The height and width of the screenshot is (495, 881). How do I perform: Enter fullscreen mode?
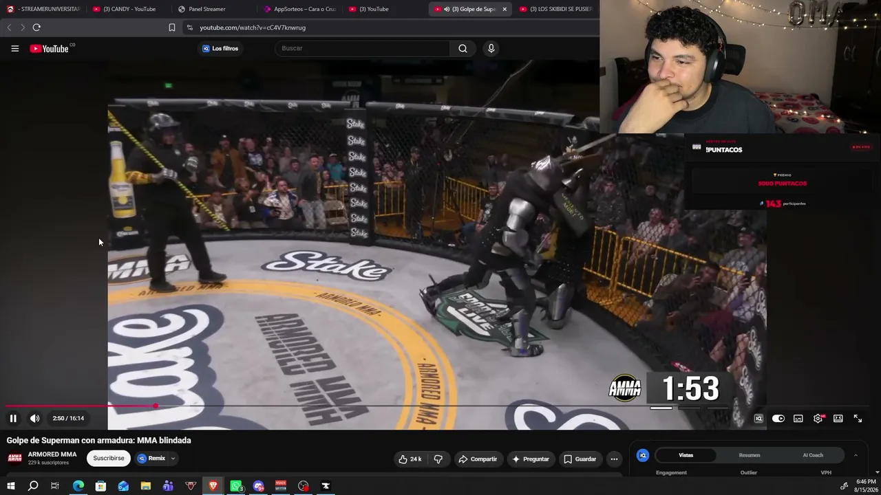[x=858, y=419]
